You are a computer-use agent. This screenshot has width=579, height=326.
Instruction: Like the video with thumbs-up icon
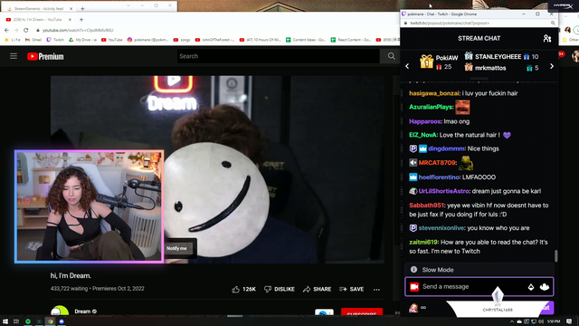(x=243, y=289)
